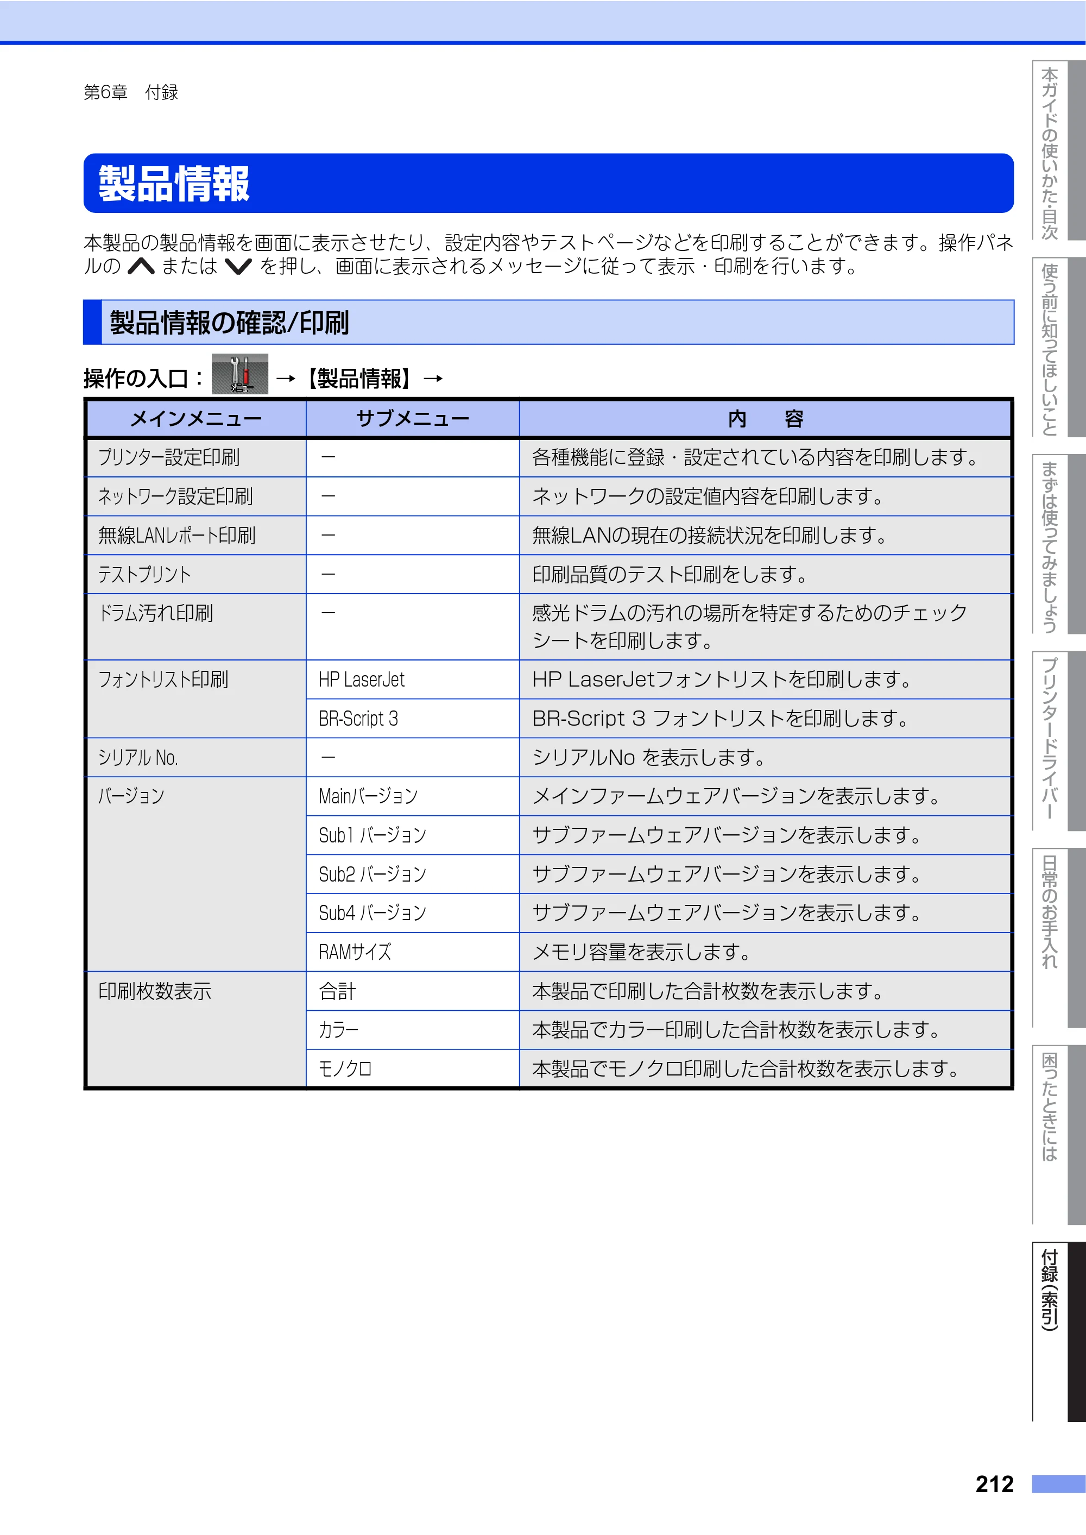Click the menu wrench icon

click(x=239, y=374)
